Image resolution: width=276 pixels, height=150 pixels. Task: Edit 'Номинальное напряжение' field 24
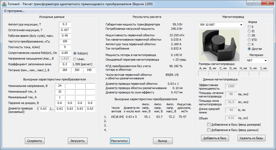pos(60,86)
